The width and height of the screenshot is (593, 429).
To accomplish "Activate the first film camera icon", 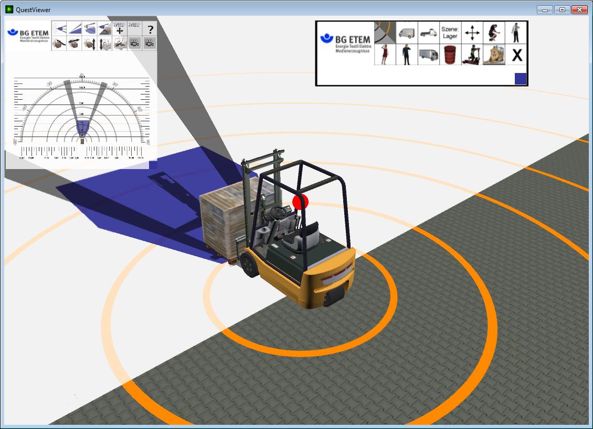I will [135, 44].
